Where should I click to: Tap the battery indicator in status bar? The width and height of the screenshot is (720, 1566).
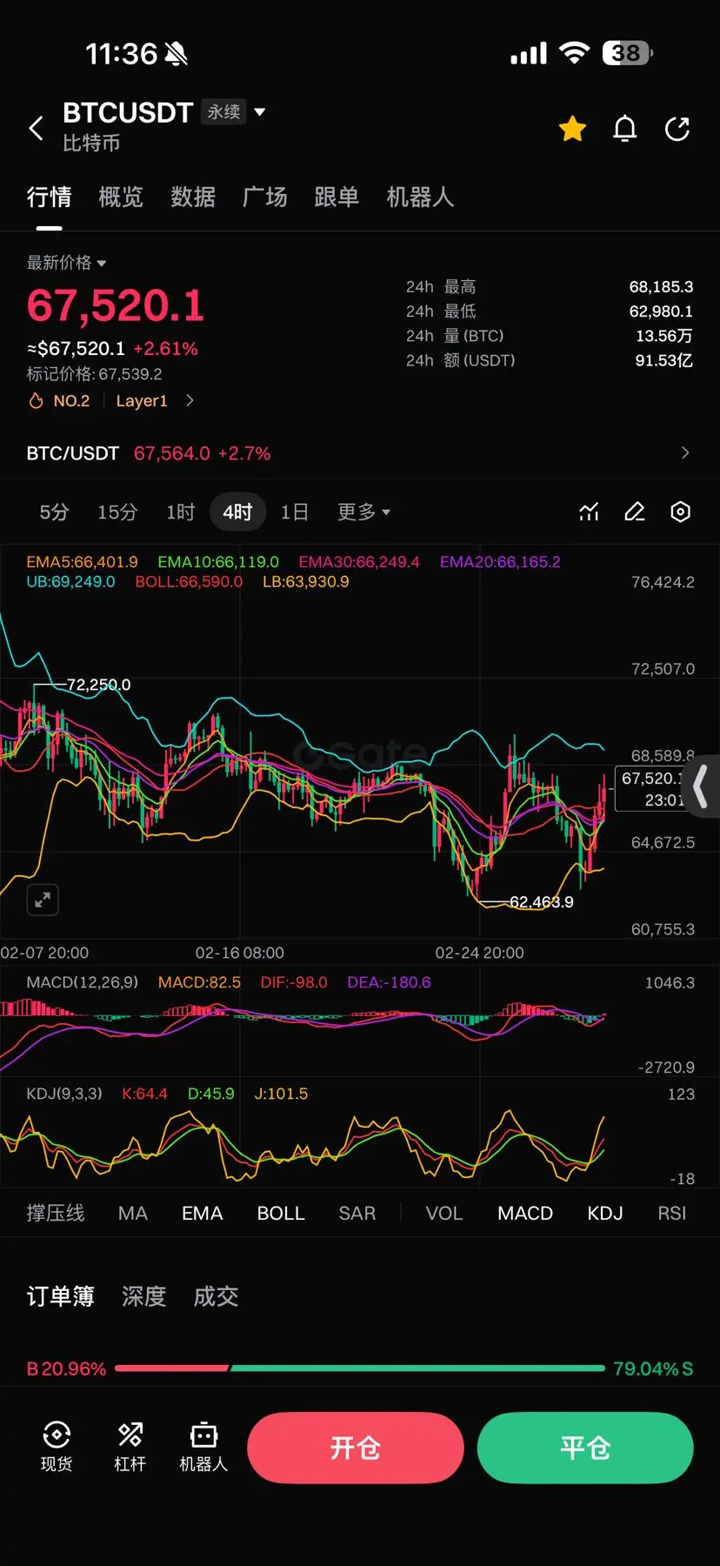[628, 53]
